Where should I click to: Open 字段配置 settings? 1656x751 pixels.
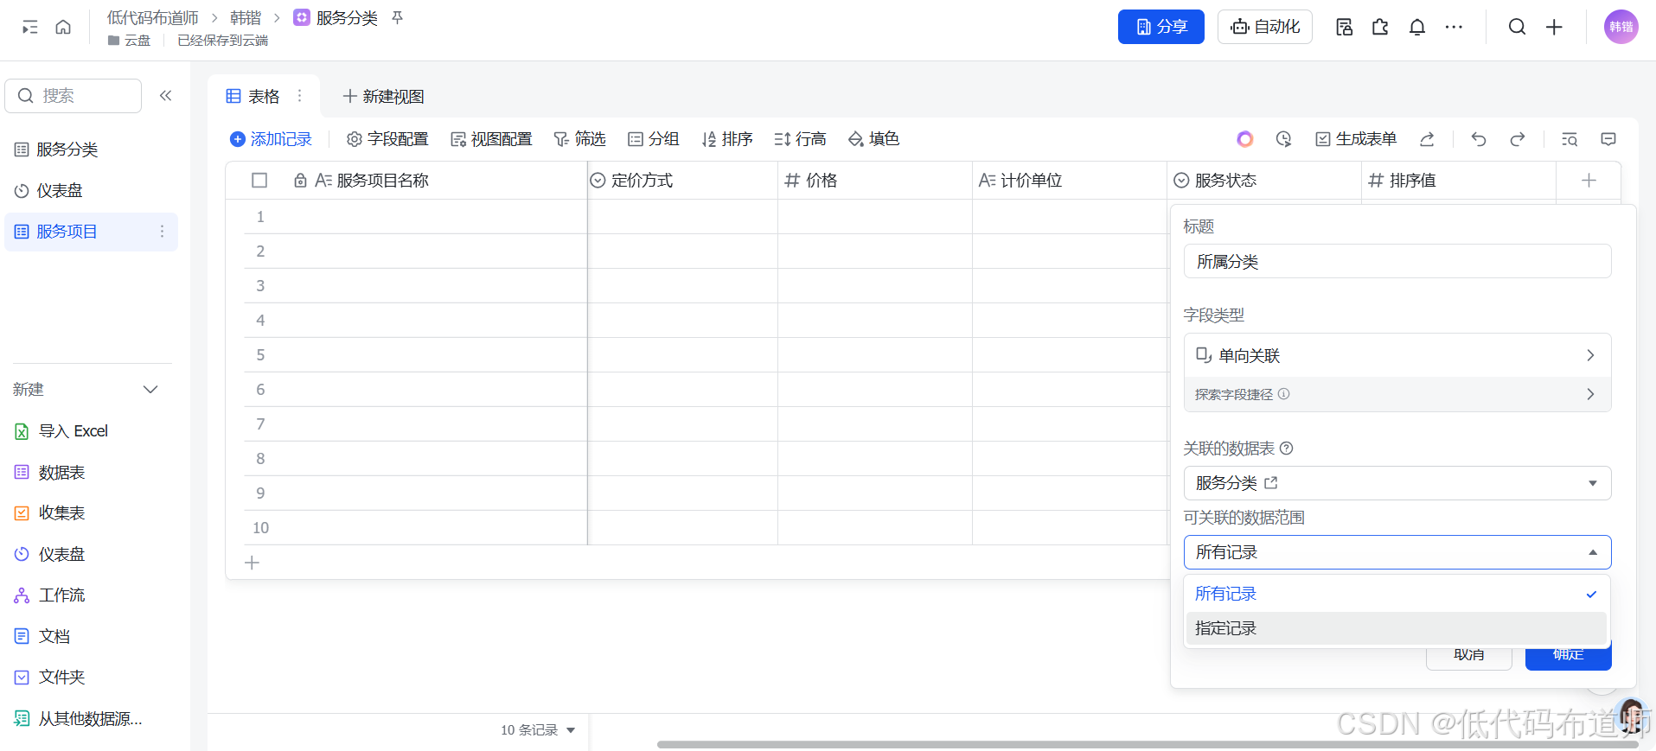[x=387, y=139]
